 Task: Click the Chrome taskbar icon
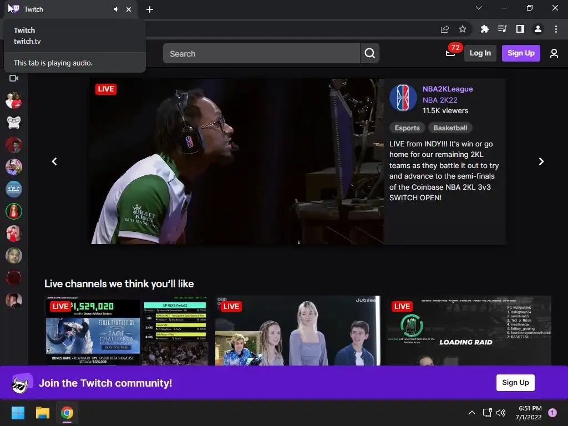(67, 413)
